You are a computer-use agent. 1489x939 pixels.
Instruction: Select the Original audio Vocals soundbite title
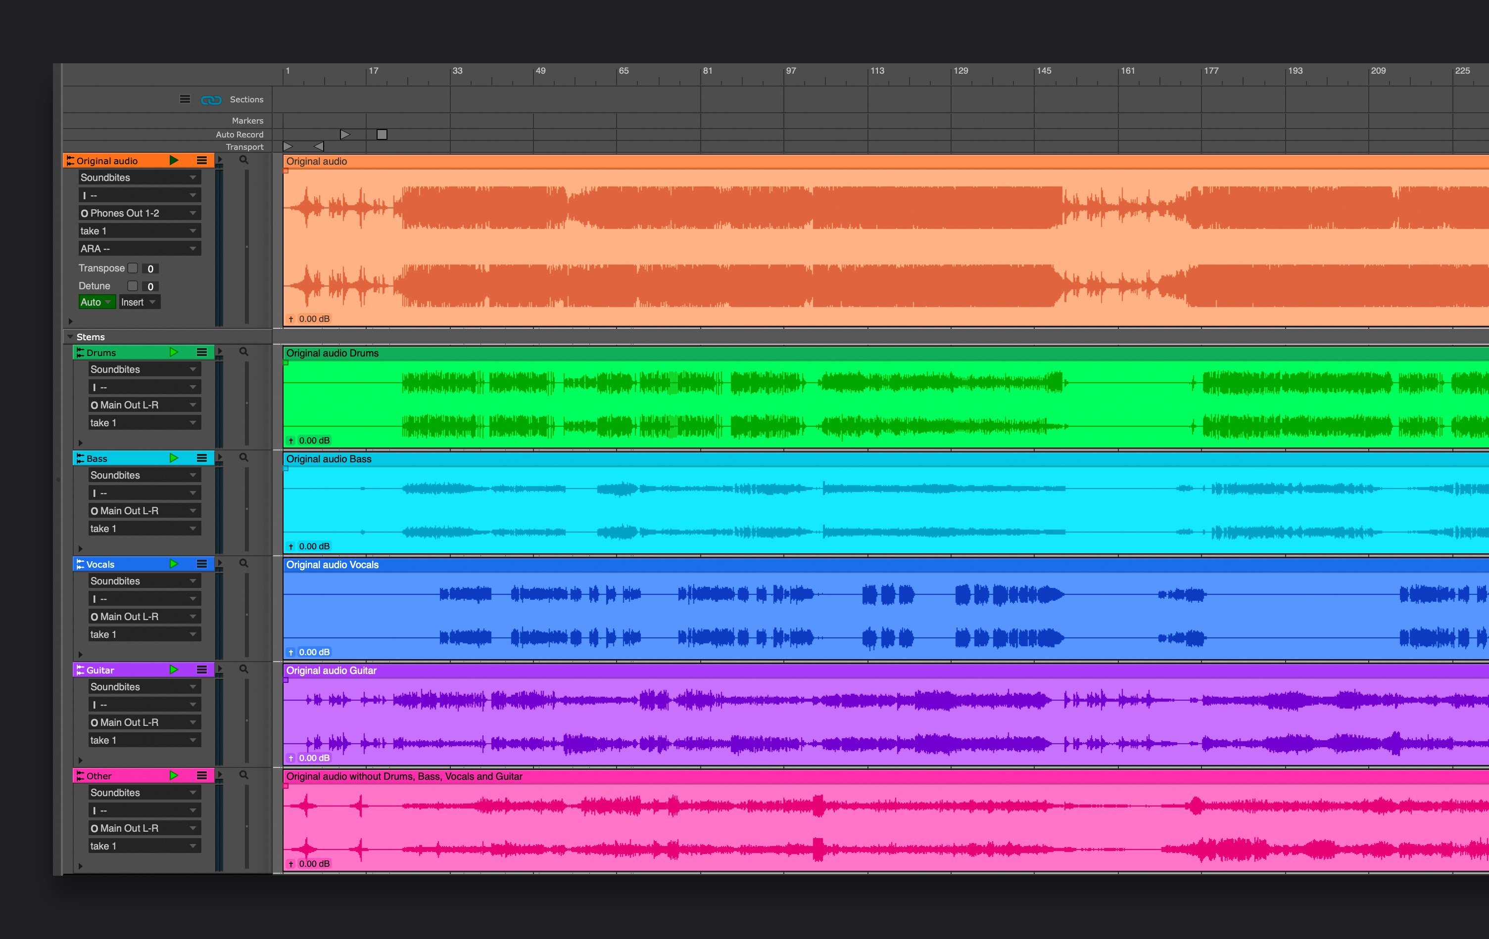coord(332,565)
